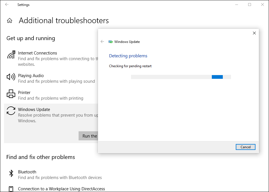Click the Run the troubleshooter button
The image size is (269, 192).
coord(88,136)
